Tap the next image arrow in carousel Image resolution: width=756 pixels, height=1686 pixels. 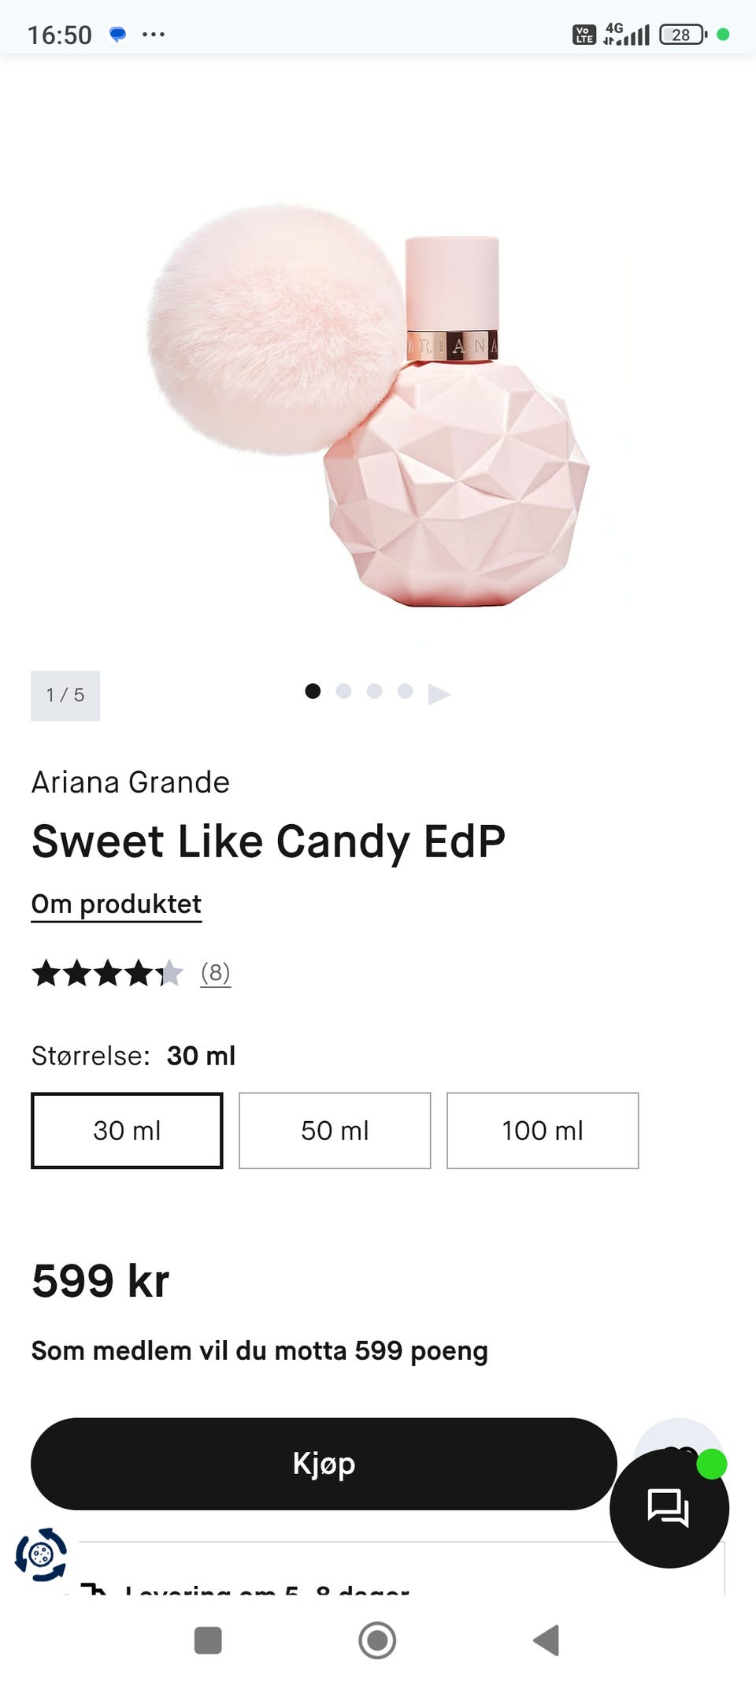click(439, 694)
